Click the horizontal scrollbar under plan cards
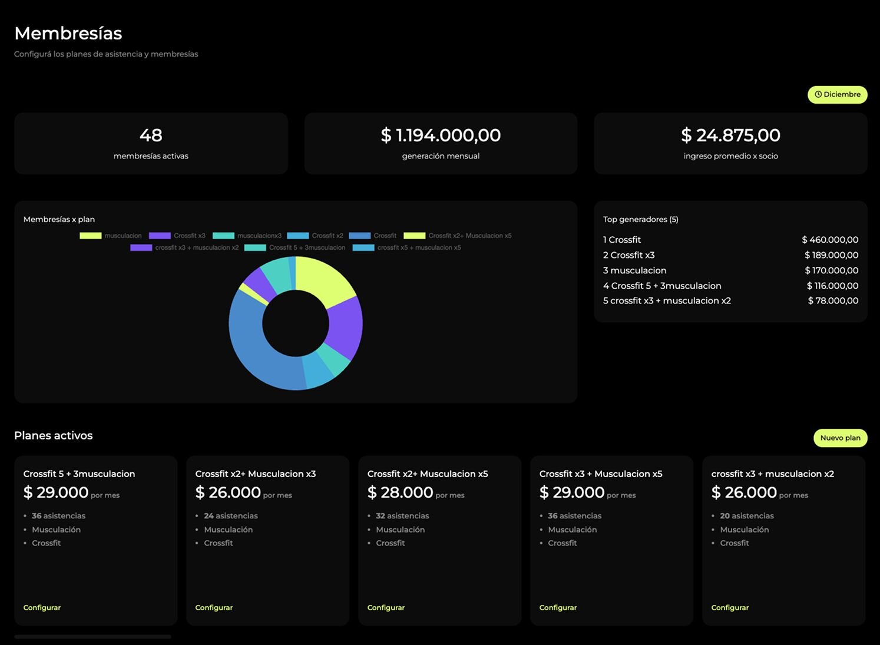Viewport: 880px width, 645px height. pos(92,637)
